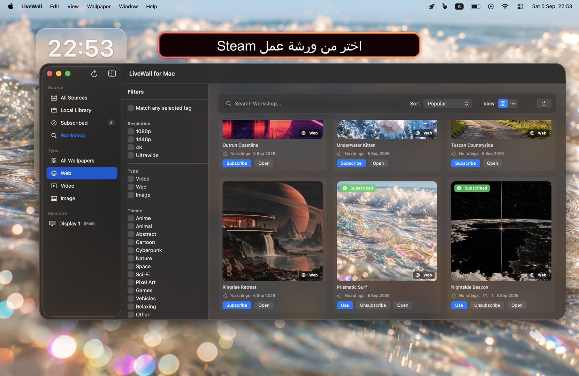Open Control Center in menu bar
This screenshot has width=579, height=376.
(x=520, y=6)
